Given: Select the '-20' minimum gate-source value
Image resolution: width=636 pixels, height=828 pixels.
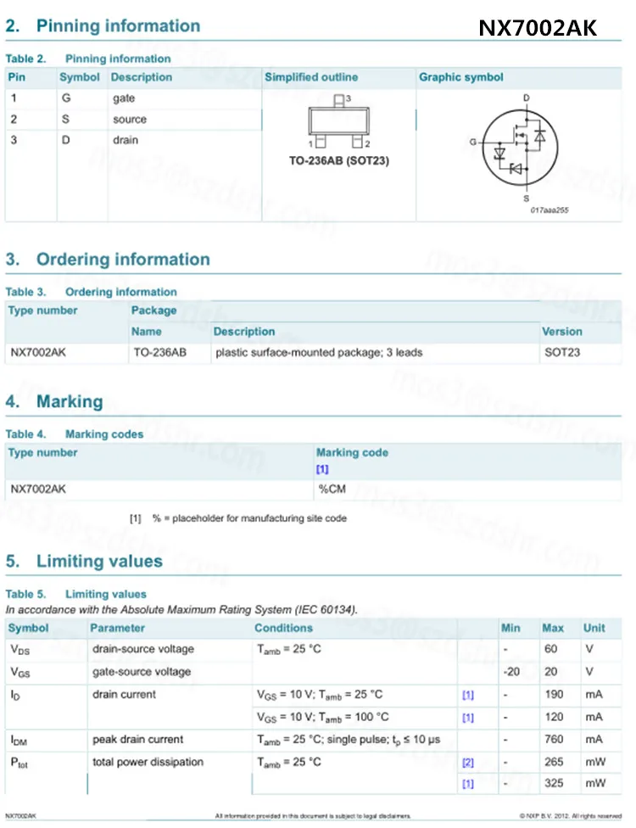Looking at the screenshot, I should pos(510,672).
